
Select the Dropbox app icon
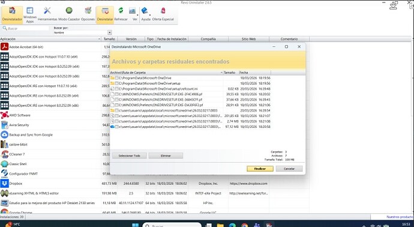coord(4,183)
